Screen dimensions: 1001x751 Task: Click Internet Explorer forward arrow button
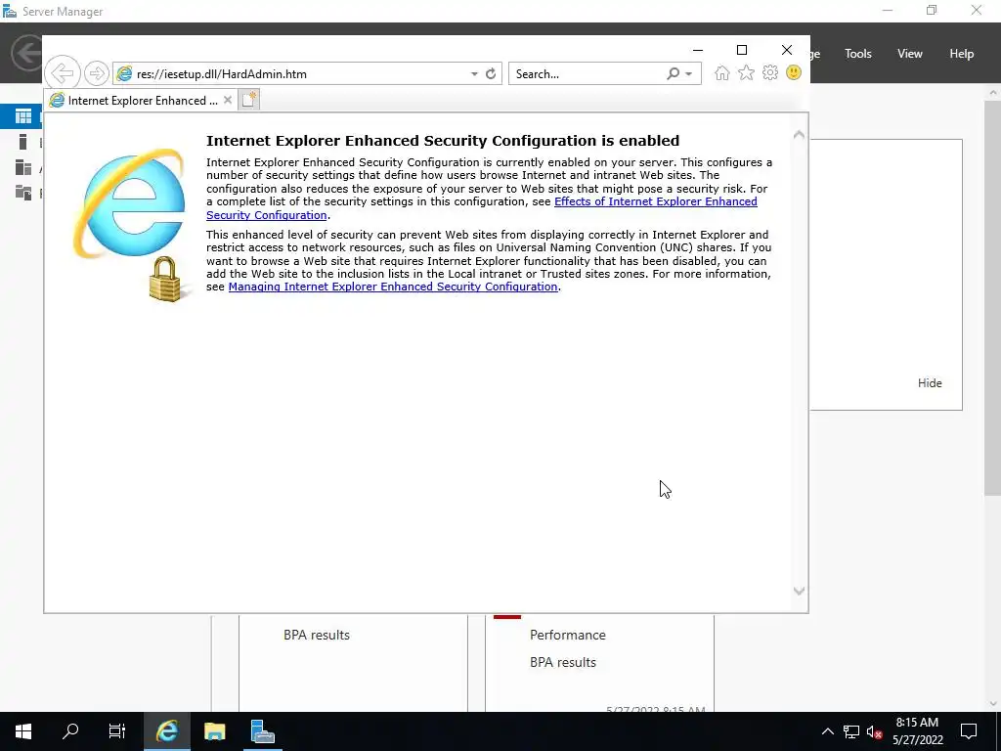[x=97, y=73]
